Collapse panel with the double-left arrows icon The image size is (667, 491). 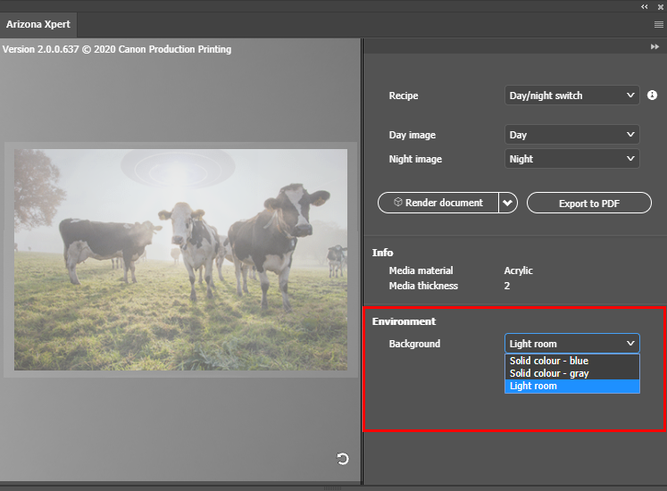point(645,6)
